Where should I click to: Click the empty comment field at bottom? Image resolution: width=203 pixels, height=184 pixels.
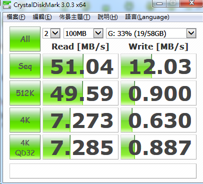pyautogui.click(x=103, y=171)
